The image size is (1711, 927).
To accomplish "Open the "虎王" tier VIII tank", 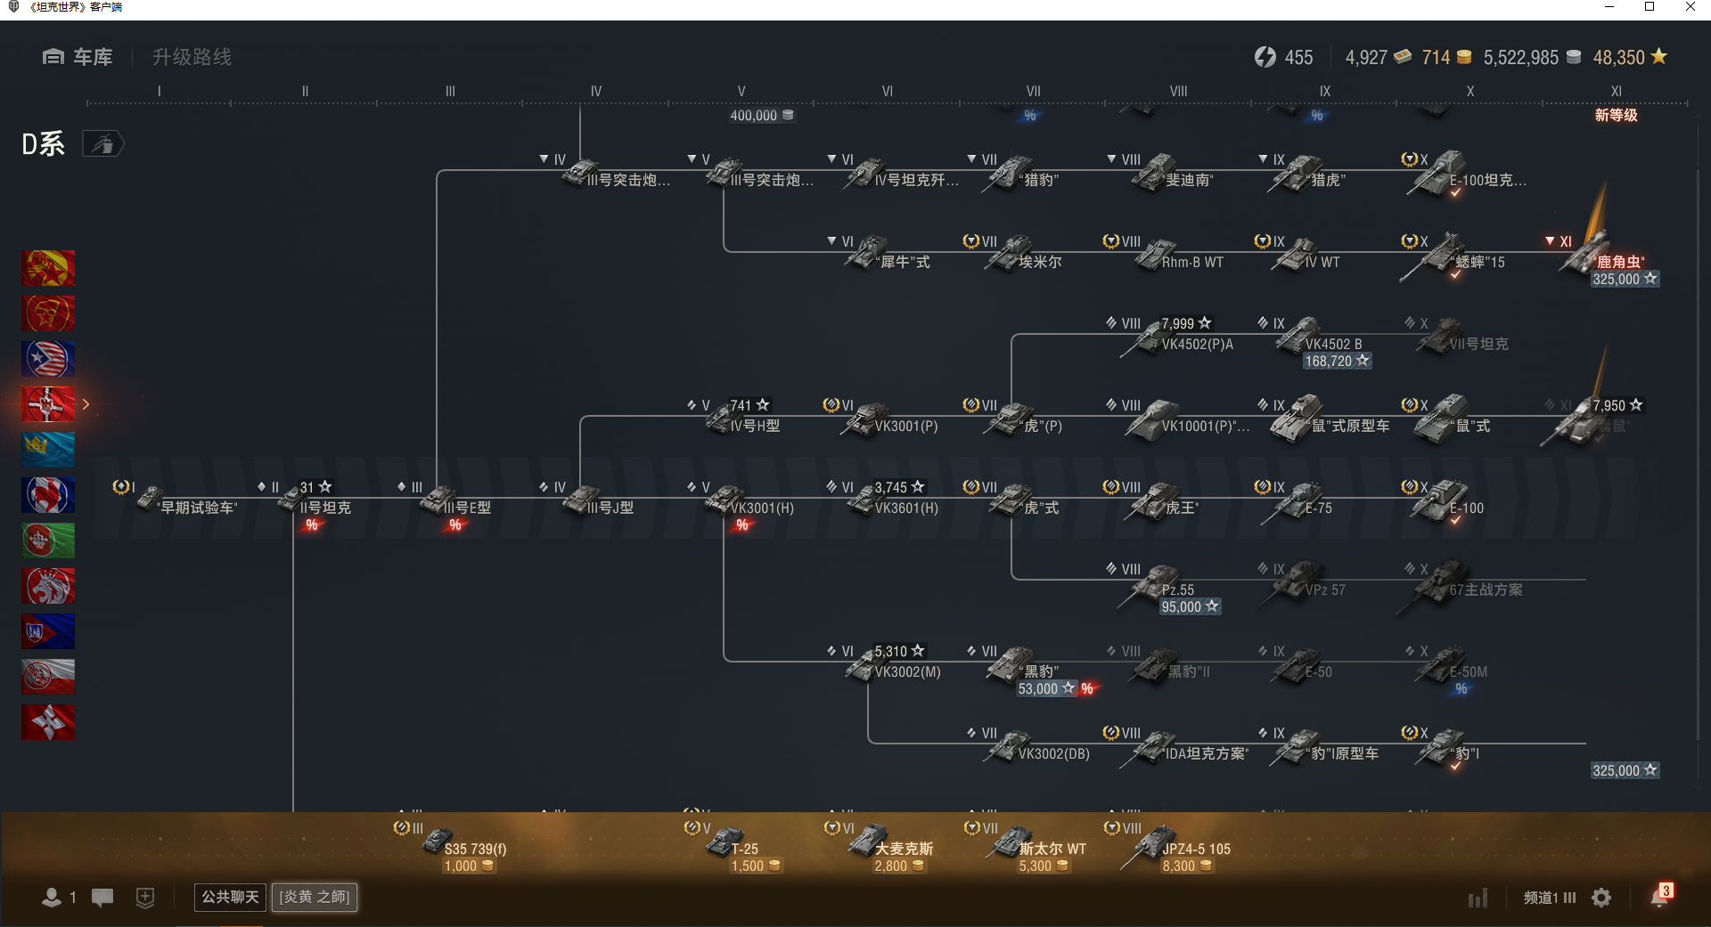I will (x=1160, y=502).
